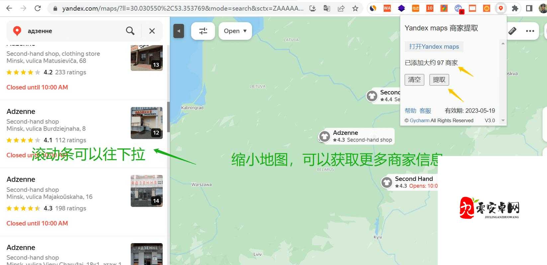Click the 4.2 rating with 233 ratings
Image resolution: width=547 pixels, height=265 pixels.
[x=46, y=72]
